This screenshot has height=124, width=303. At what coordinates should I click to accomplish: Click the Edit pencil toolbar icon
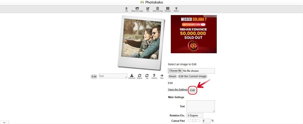[148, 9]
